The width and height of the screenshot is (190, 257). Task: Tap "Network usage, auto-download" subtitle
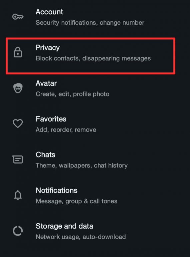pos(81,237)
